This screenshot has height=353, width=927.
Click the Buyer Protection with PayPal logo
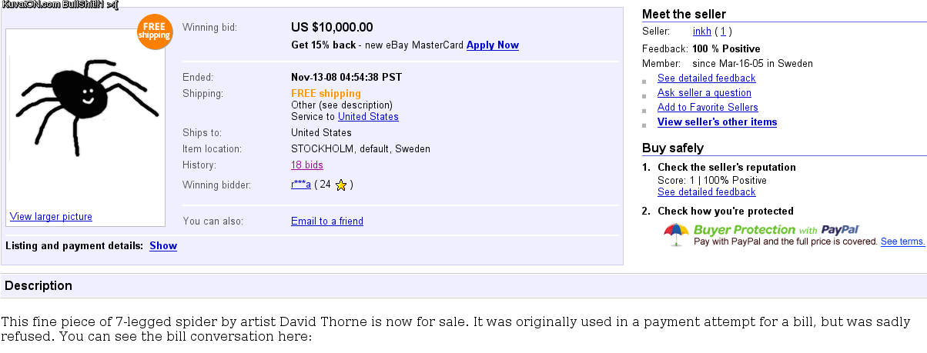pos(775,229)
